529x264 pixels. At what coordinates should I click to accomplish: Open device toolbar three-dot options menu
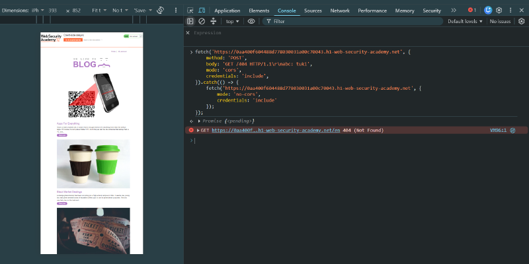point(176,11)
